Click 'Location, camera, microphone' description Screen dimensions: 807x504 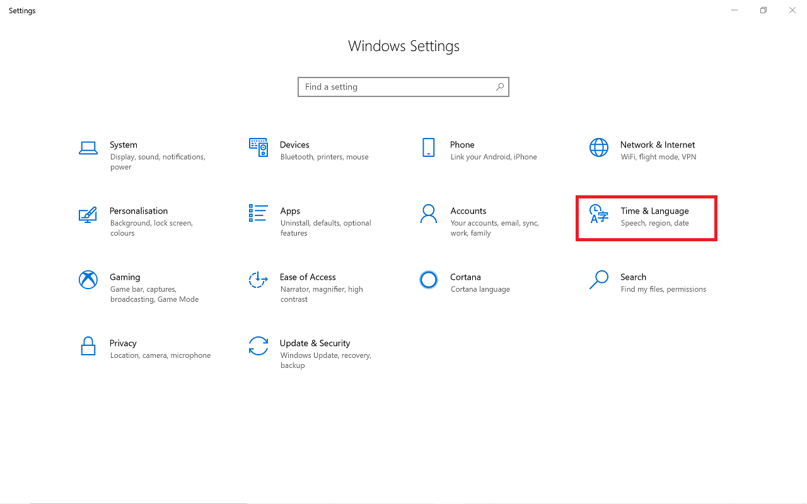pyautogui.click(x=160, y=355)
